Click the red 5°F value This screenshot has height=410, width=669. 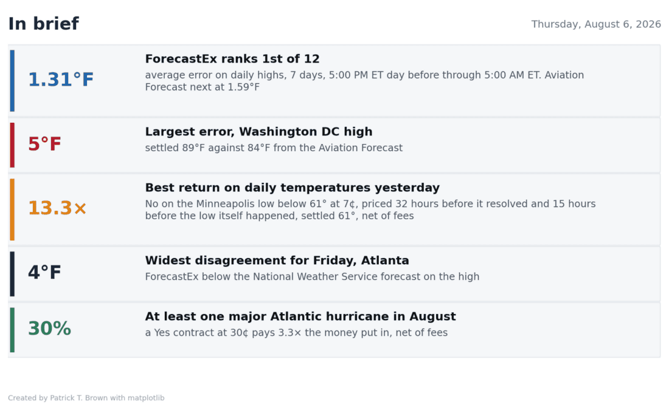[x=44, y=144]
